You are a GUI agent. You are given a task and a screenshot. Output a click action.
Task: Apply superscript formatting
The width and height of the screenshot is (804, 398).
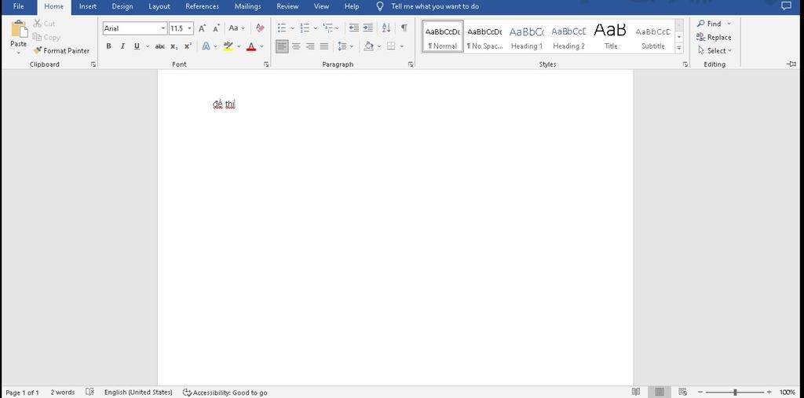coord(188,46)
